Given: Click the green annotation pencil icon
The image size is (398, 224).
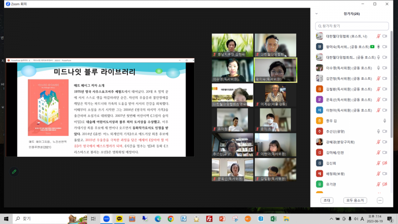Looking at the screenshot, I should (x=14, y=171).
